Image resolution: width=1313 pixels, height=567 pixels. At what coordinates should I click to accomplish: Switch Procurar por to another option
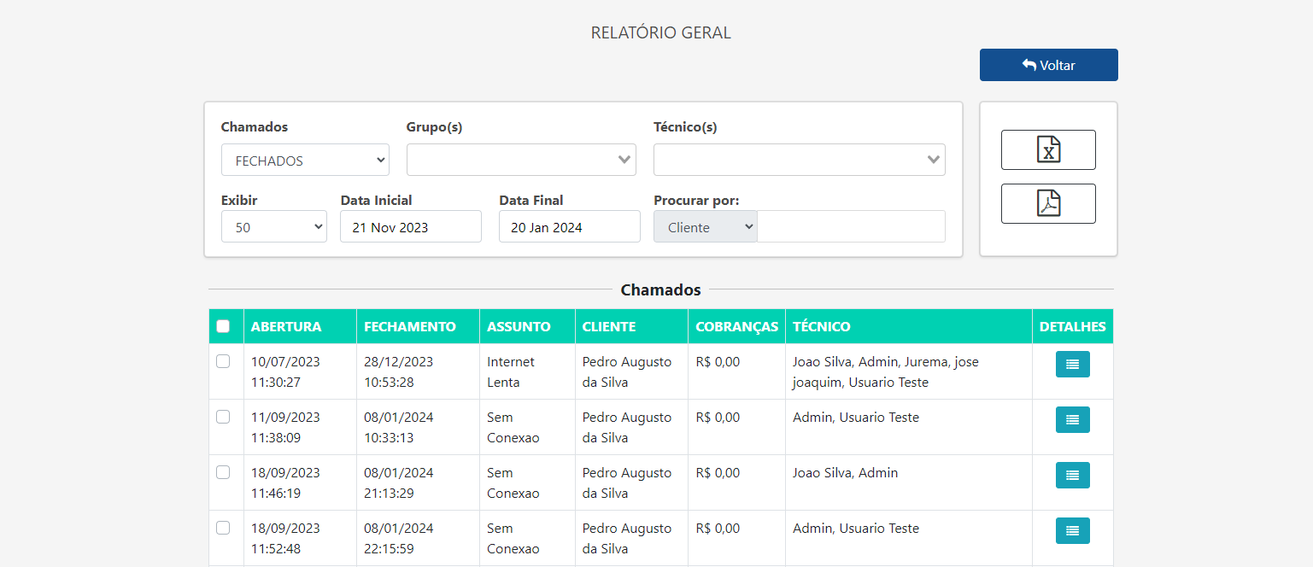(x=705, y=226)
